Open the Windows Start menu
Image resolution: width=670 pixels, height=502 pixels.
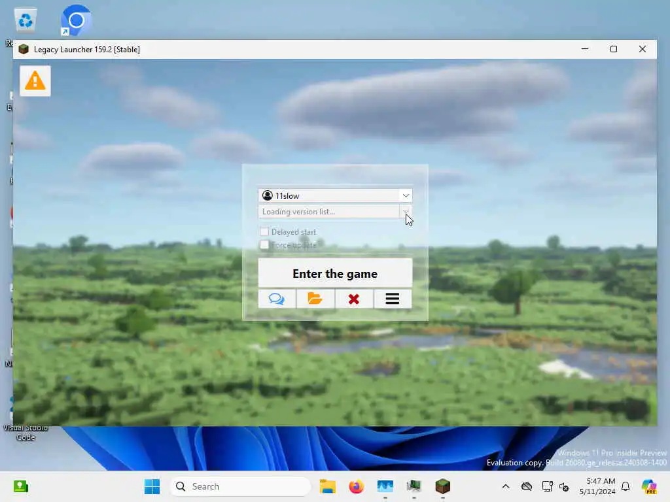point(152,486)
